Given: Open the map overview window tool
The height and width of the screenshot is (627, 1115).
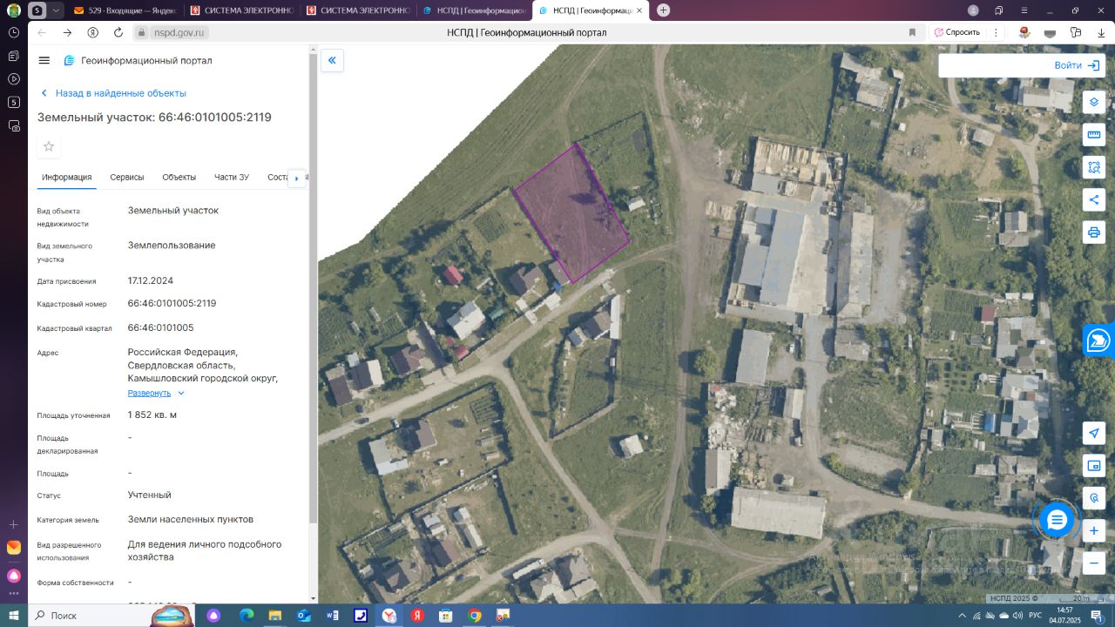Looking at the screenshot, I should click(1094, 466).
